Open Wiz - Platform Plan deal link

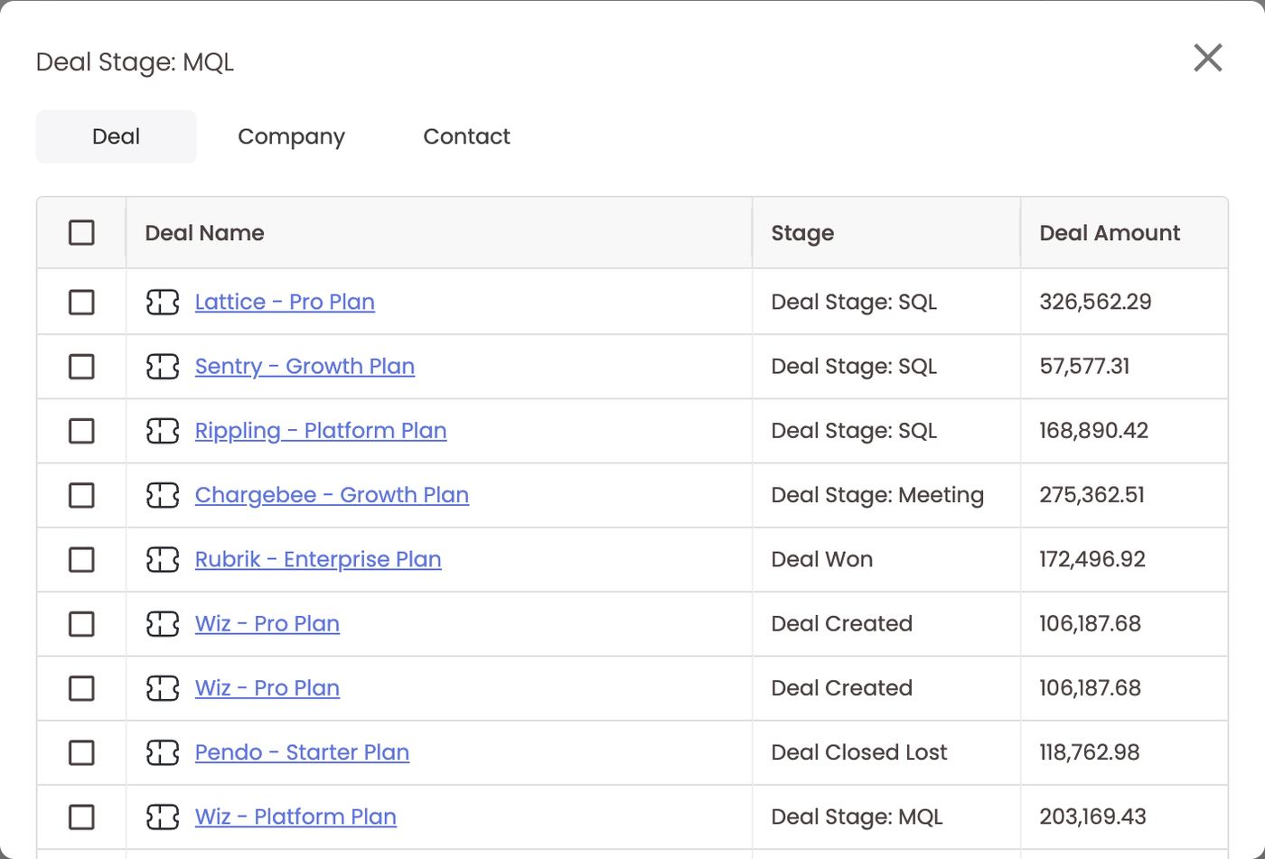coord(295,817)
